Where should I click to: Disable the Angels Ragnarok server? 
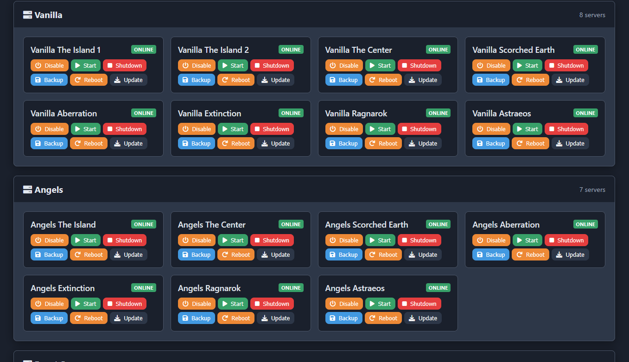pos(197,304)
